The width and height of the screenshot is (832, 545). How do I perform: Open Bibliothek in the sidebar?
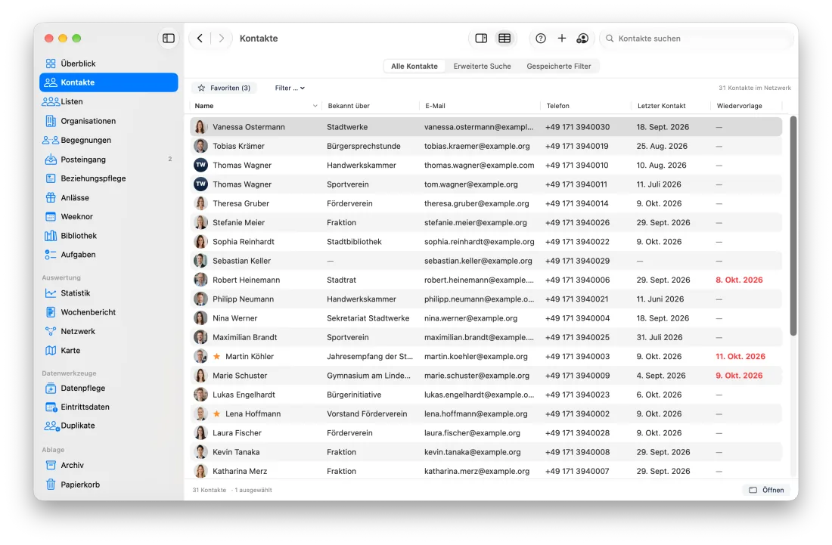click(x=109, y=235)
